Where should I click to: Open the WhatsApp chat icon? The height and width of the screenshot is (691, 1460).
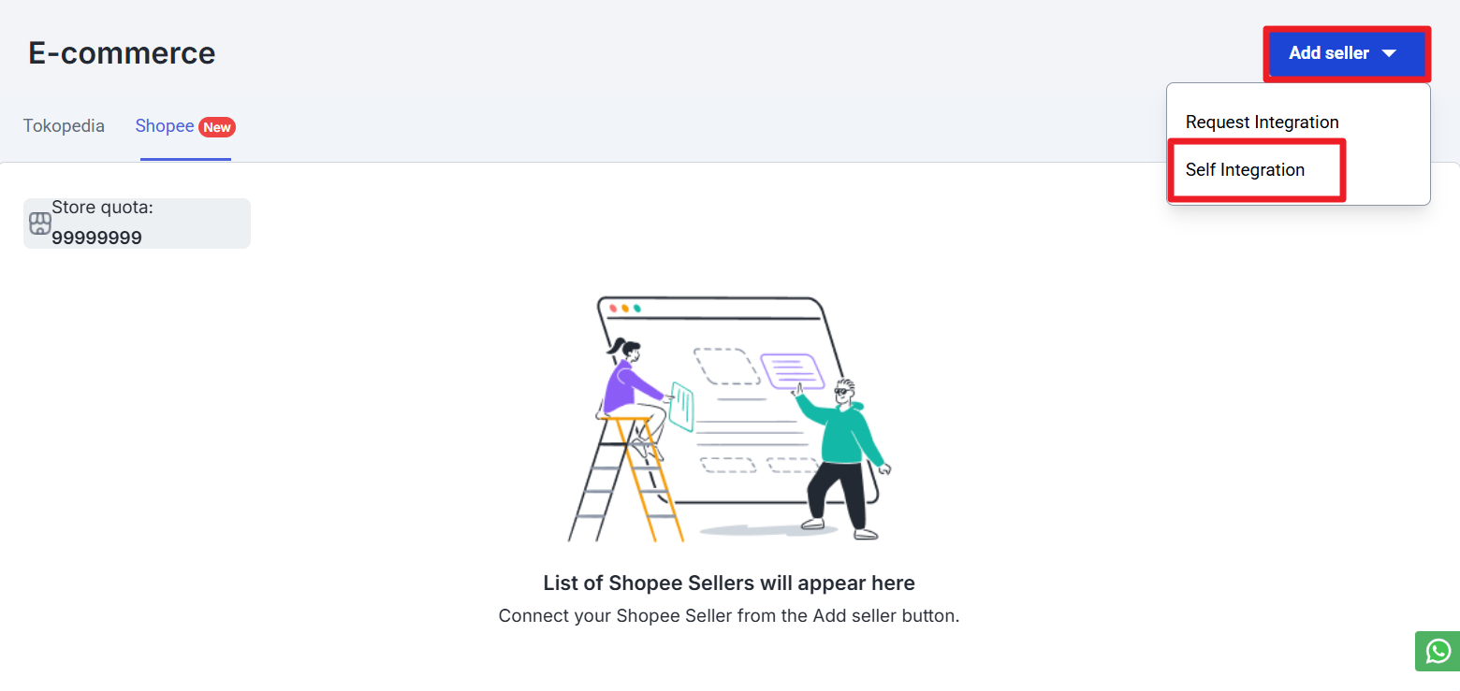pos(1438,651)
